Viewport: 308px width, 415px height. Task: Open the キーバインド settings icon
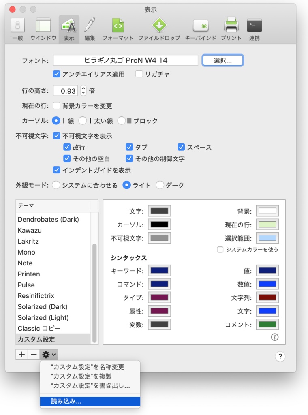click(x=201, y=26)
